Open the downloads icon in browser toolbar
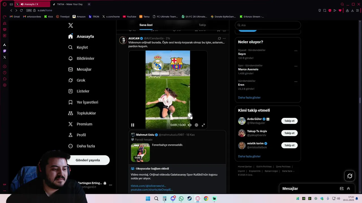Image resolution: width=362 pixels, height=203 pixels. tap(352, 10)
